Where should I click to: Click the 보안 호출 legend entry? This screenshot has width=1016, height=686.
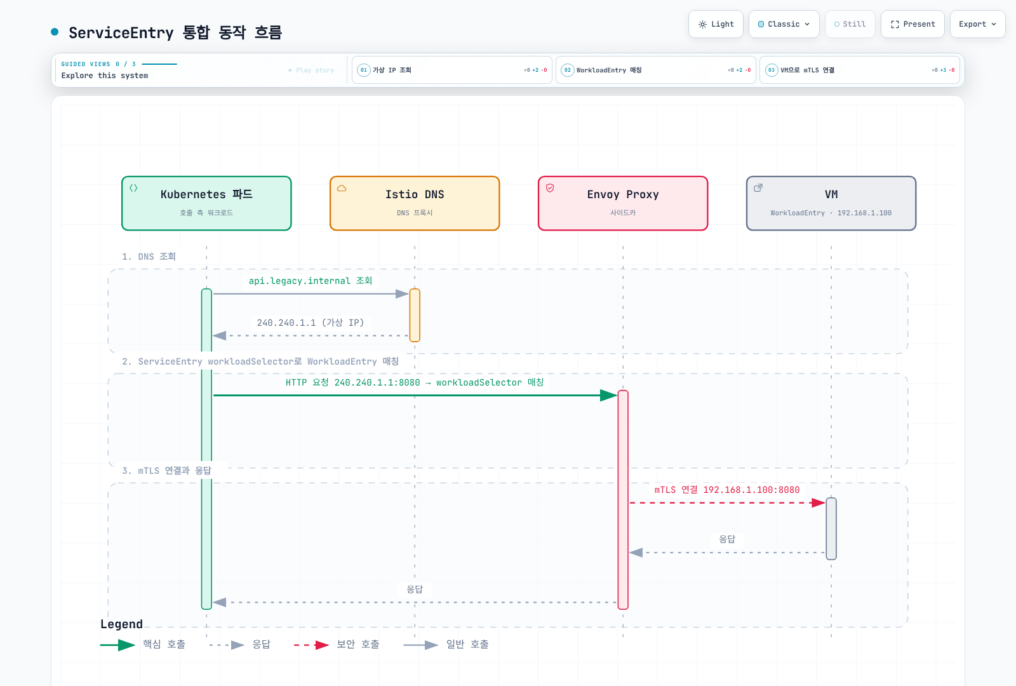tap(337, 645)
